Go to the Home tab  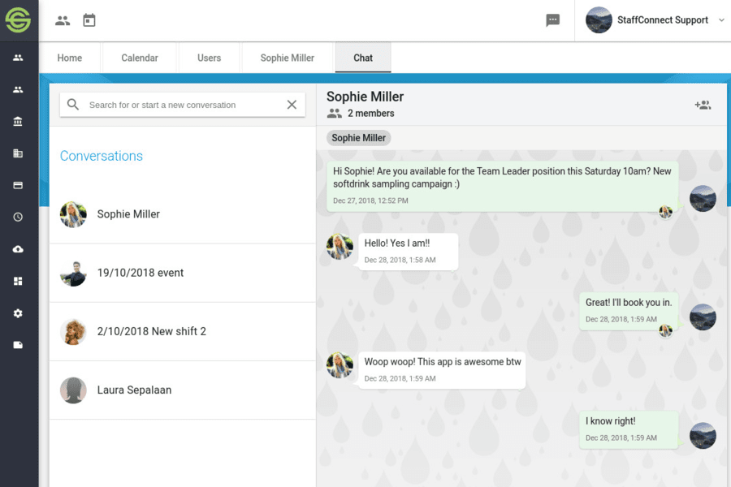click(x=70, y=58)
